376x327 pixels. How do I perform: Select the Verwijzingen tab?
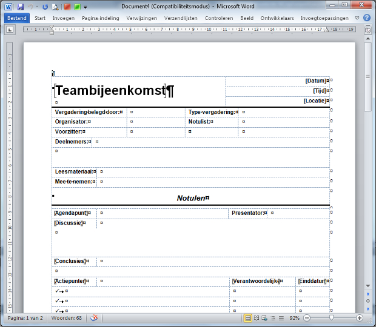(x=141, y=18)
